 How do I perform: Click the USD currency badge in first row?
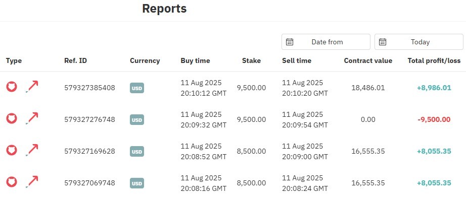(136, 88)
